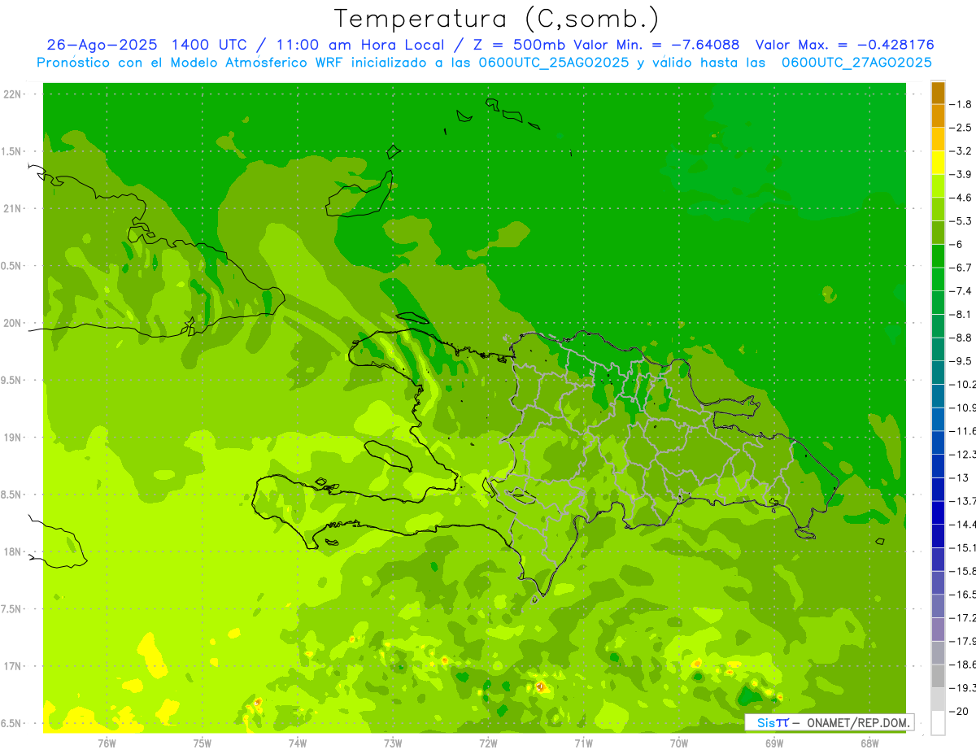This screenshot has width=976, height=754.
Task: Click the '20N' latitude label
Action: 11,323
